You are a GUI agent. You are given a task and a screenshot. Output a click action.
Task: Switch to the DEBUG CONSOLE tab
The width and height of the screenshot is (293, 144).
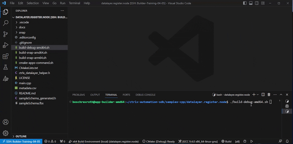click(145, 95)
